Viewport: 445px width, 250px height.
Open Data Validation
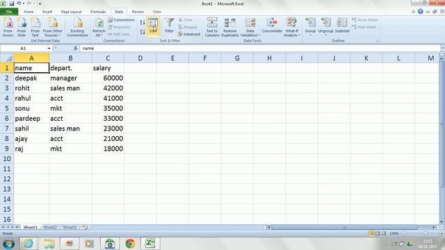250,27
